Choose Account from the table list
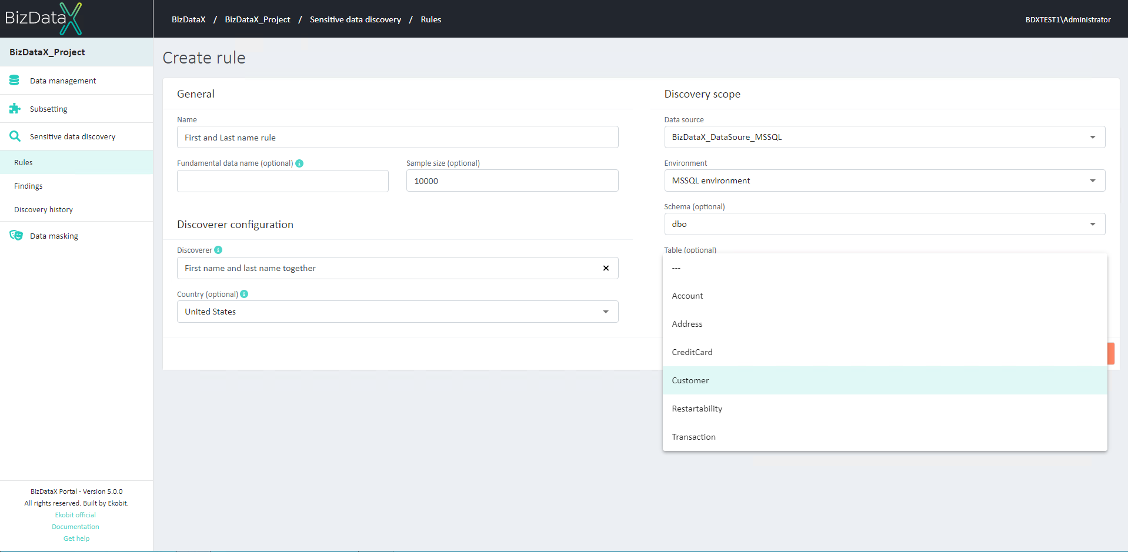Image resolution: width=1128 pixels, height=552 pixels. 885,296
